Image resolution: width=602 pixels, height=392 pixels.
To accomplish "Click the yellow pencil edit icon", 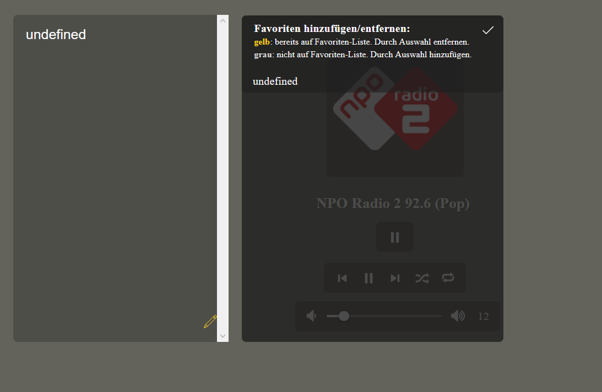I will [210, 322].
